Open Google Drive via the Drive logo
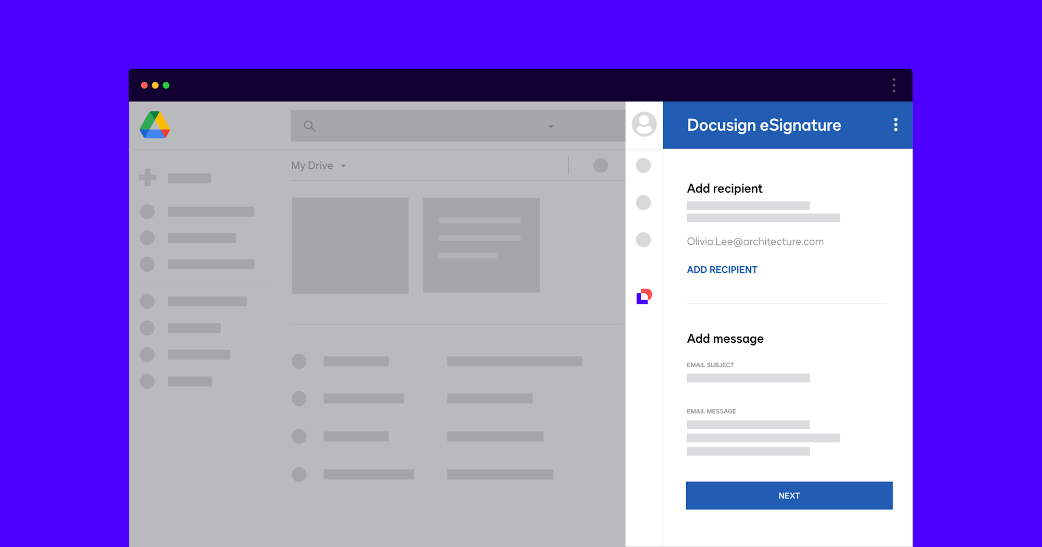1042x547 pixels. [x=154, y=125]
